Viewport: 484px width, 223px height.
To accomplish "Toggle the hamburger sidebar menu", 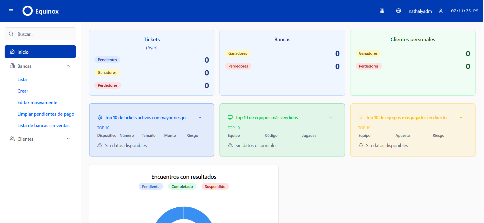I will (x=11, y=11).
